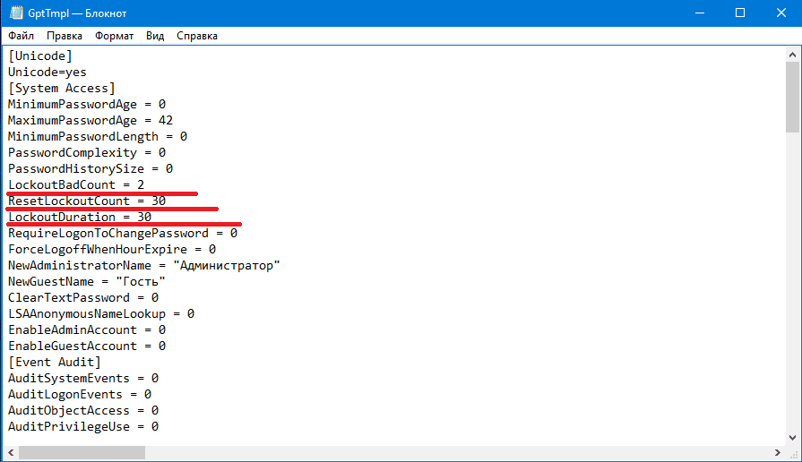Open the Правка menu
Viewport: 802px width, 462px height.
coord(65,36)
